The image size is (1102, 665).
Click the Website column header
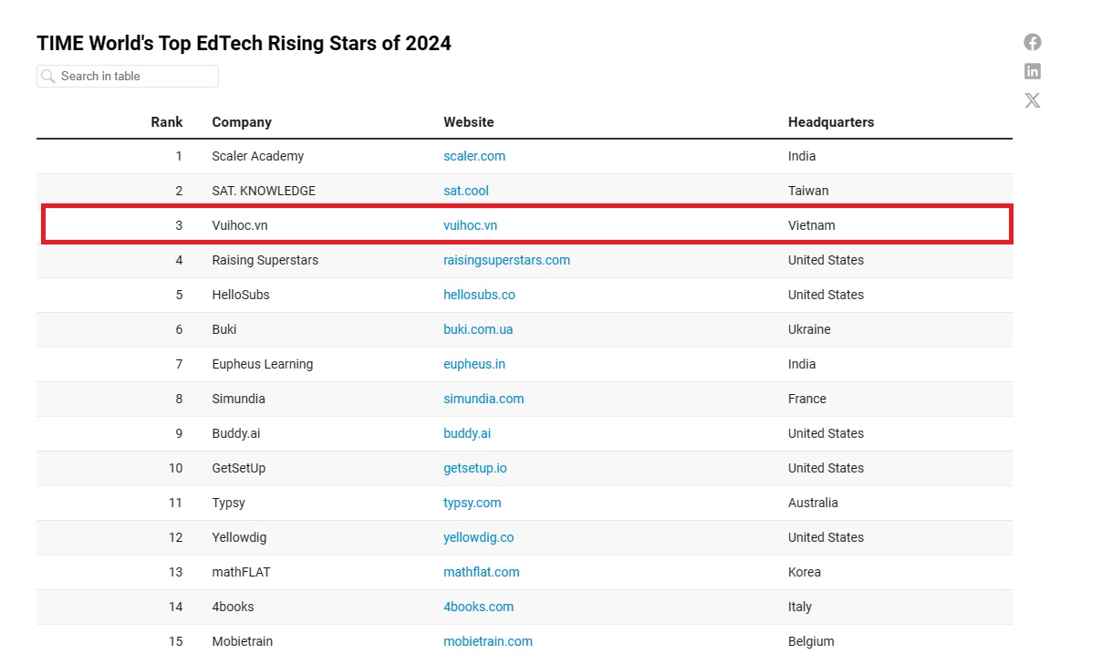(x=468, y=122)
